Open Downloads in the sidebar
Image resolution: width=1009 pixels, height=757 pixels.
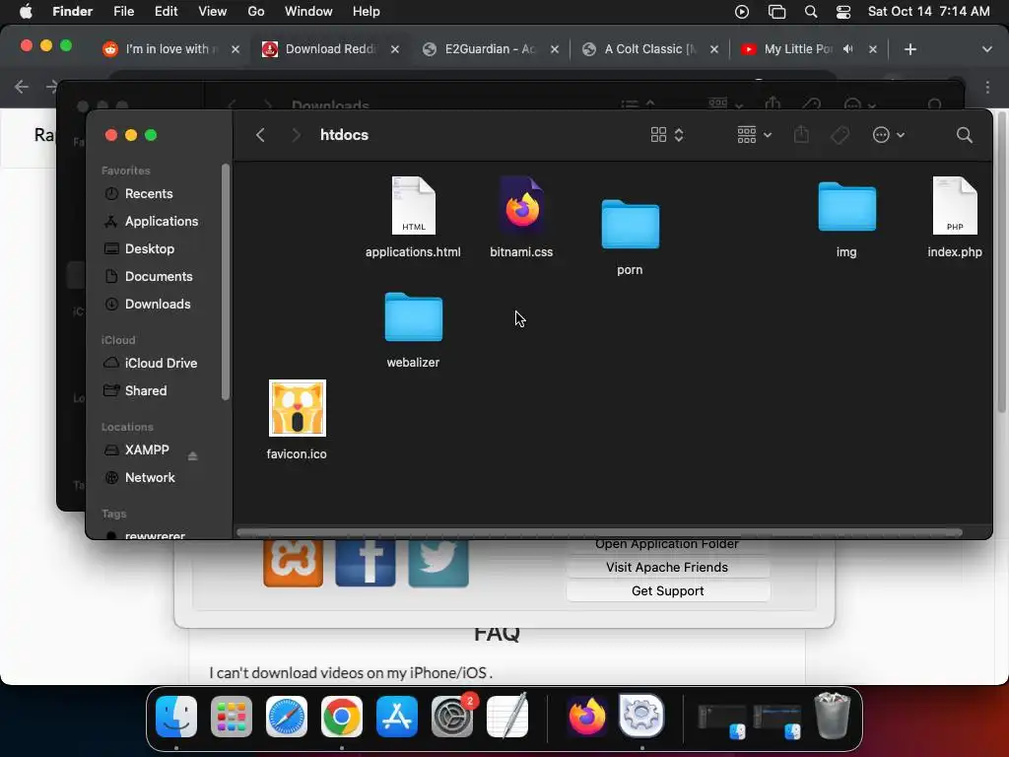point(158,305)
